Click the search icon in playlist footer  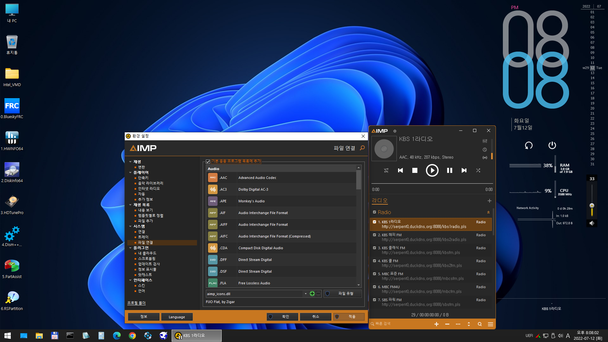coord(480,324)
